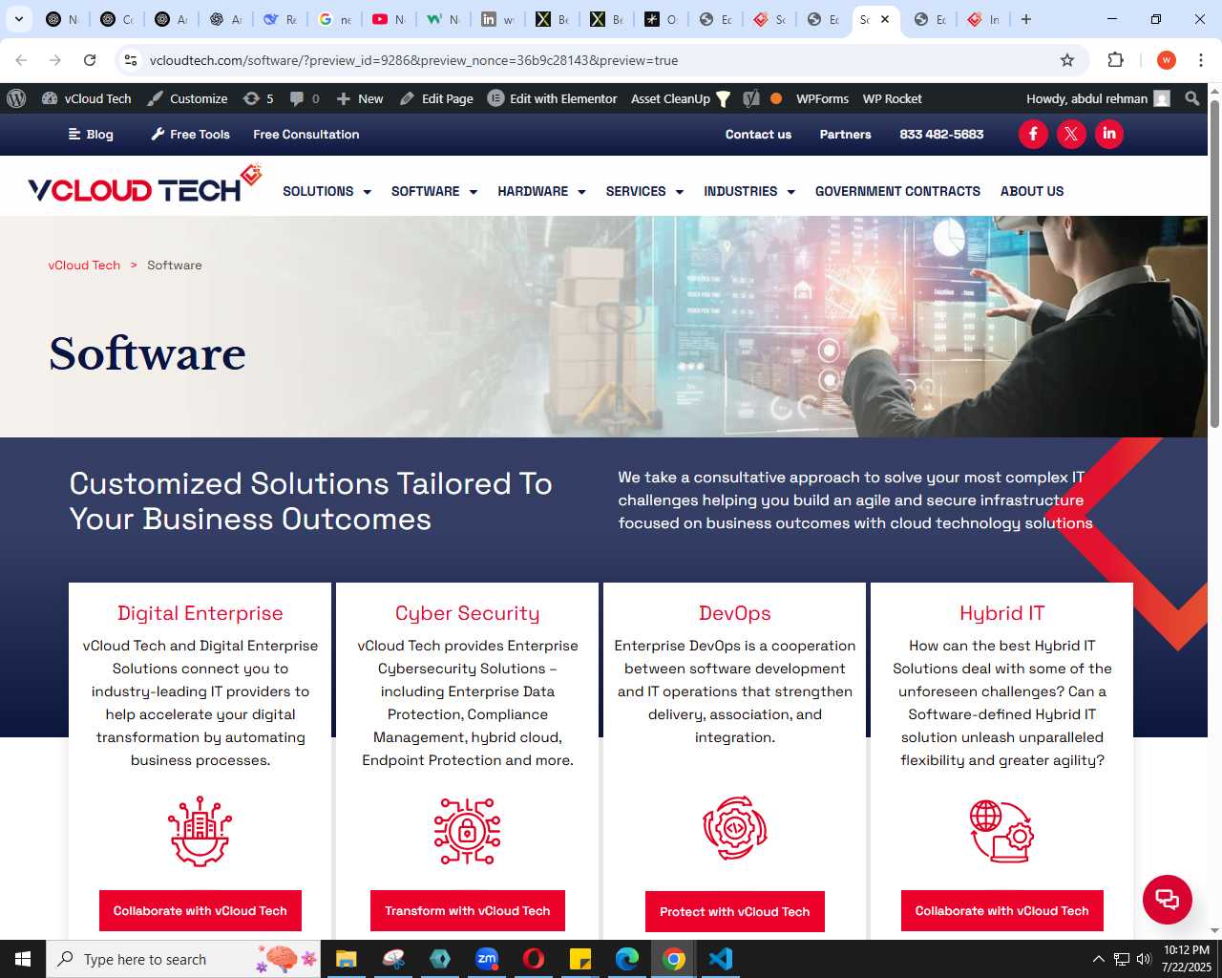Open the LinkedIn social icon
Screen dimensions: 1222x978
(1108, 134)
